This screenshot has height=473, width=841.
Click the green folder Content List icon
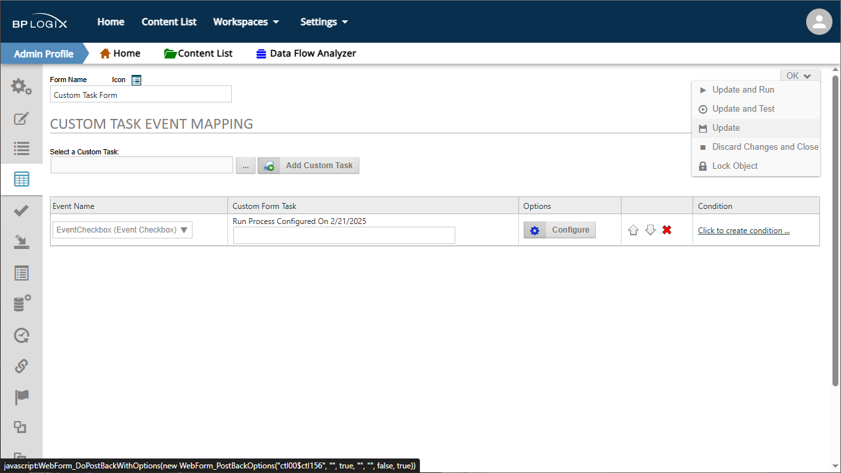coord(170,53)
